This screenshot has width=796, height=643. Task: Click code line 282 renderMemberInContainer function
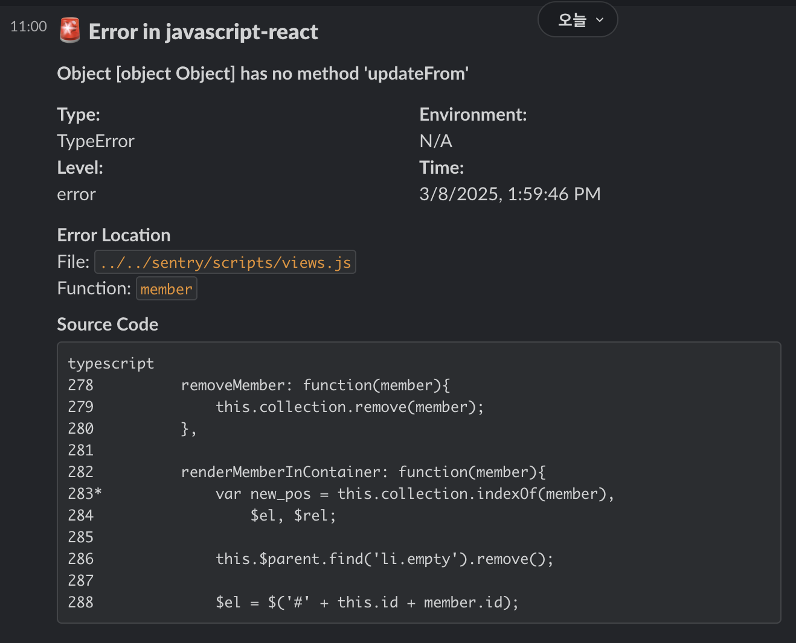[307, 472]
